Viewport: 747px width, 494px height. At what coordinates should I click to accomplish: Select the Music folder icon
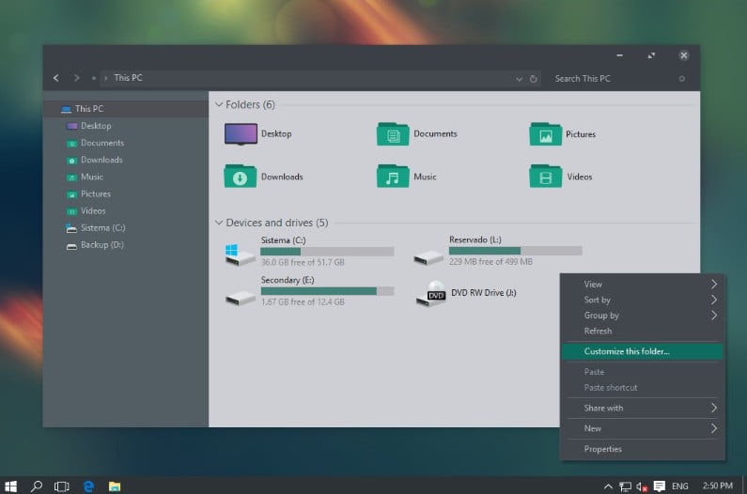coord(393,177)
